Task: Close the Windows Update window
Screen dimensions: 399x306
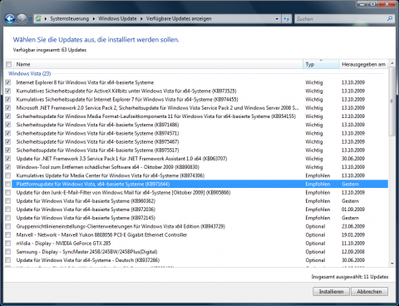Action: coord(387,4)
